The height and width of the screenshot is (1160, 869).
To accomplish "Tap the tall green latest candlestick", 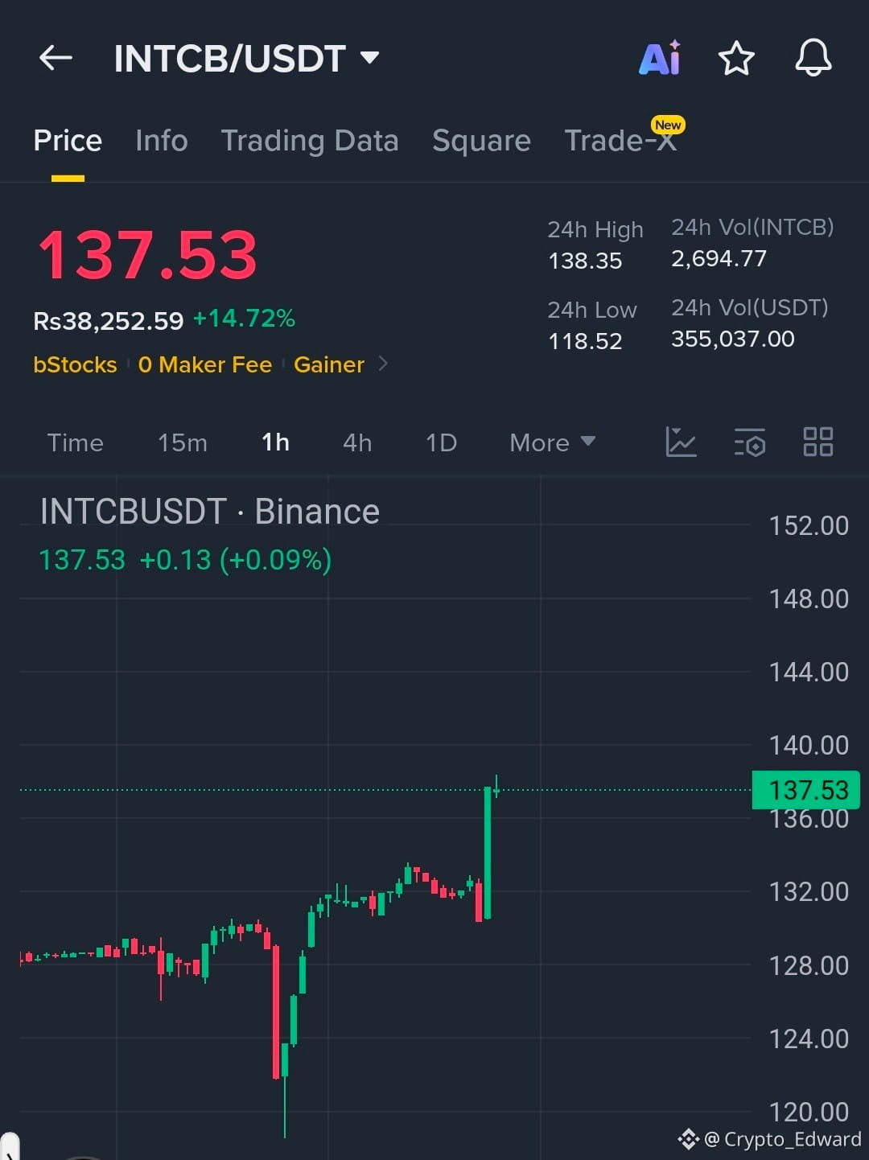I will (488, 853).
